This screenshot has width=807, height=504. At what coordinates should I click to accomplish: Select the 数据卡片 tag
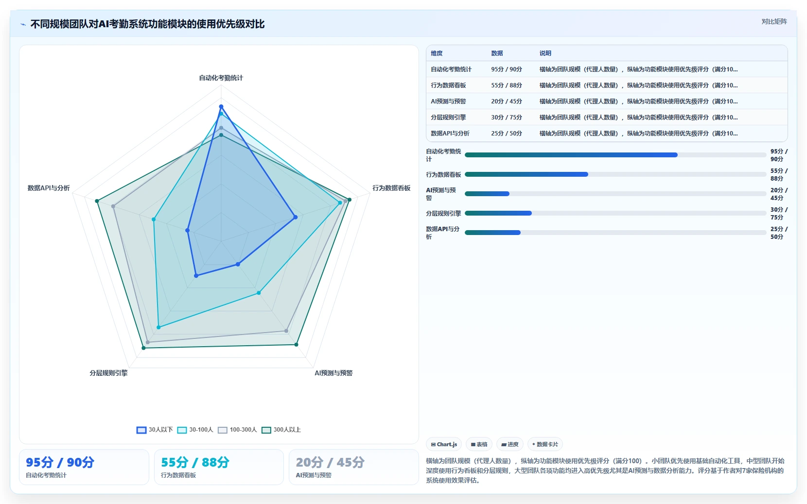pyautogui.click(x=545, y=444)
